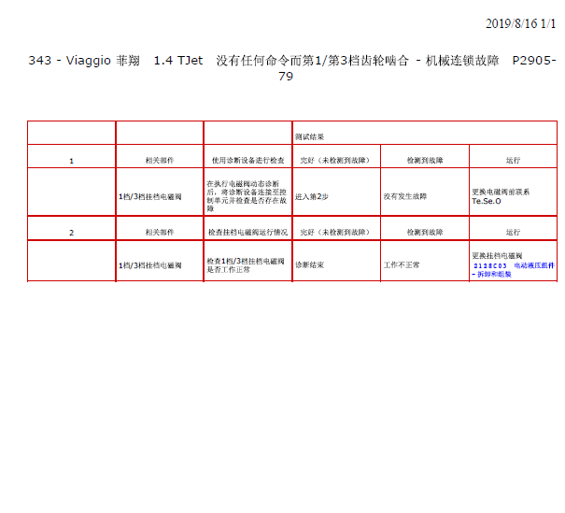Click the 检查挂档电磁阀运行情况 cell
Image resolution: width=565 pixels, height=513 pixels.
point(247,228)
